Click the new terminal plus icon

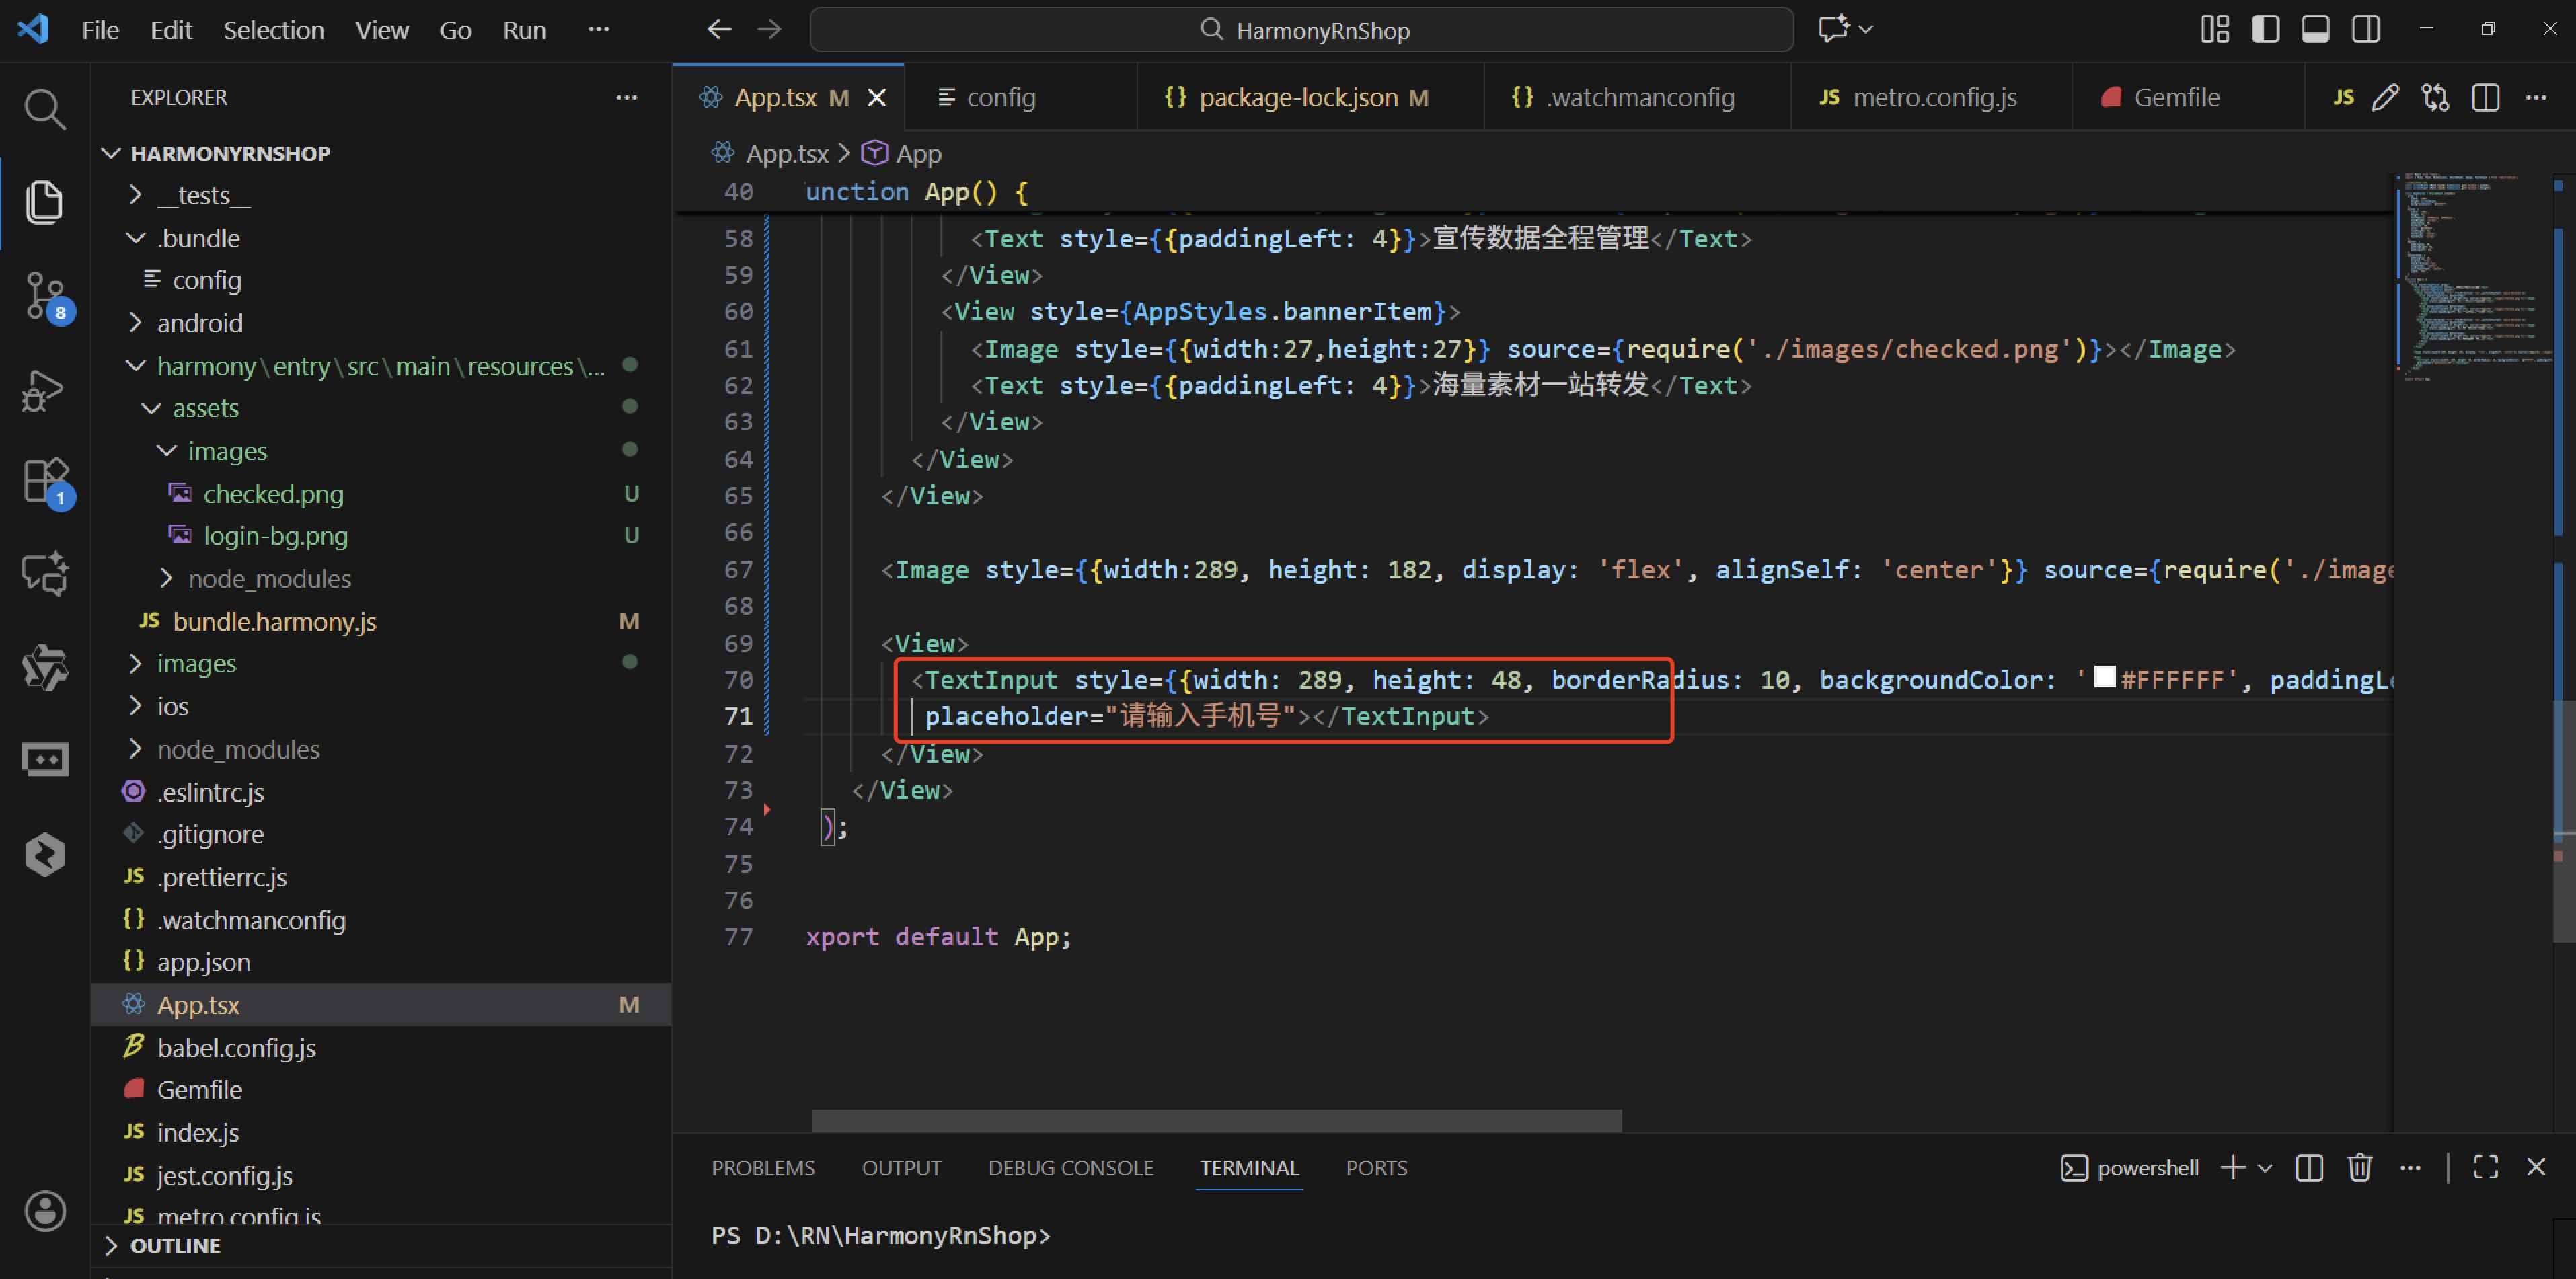2232,1167
